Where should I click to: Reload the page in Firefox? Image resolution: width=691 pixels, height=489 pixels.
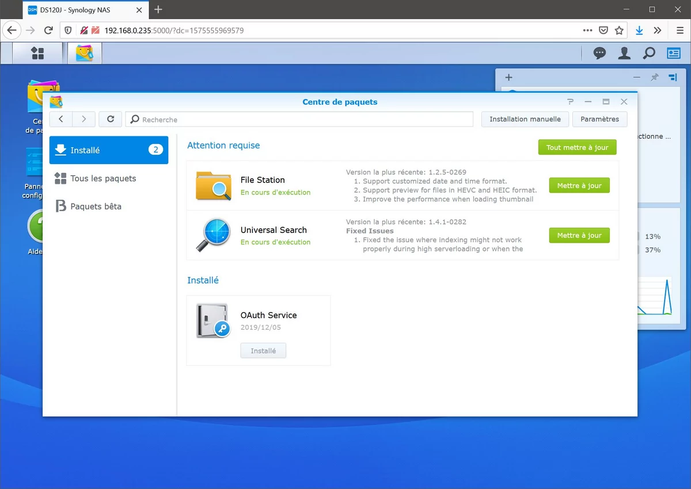tap(49, 30)
